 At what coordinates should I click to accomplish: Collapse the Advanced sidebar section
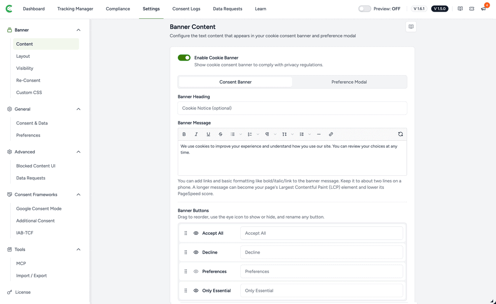(78, 152)
